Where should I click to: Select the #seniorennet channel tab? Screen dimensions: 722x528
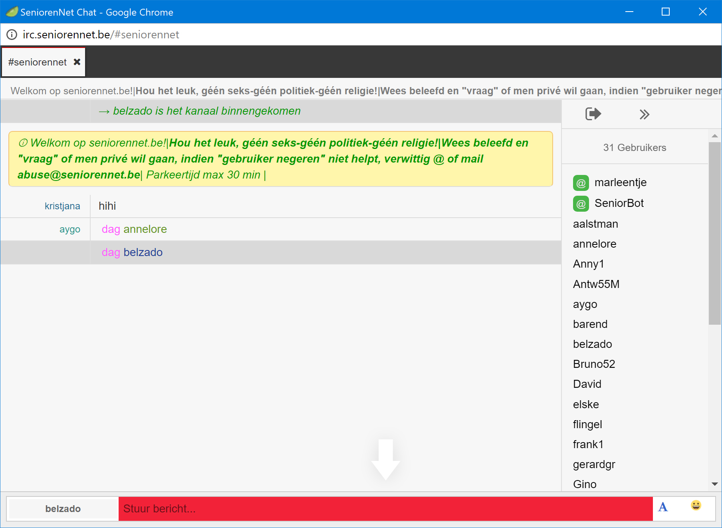(x=38, y=62)
